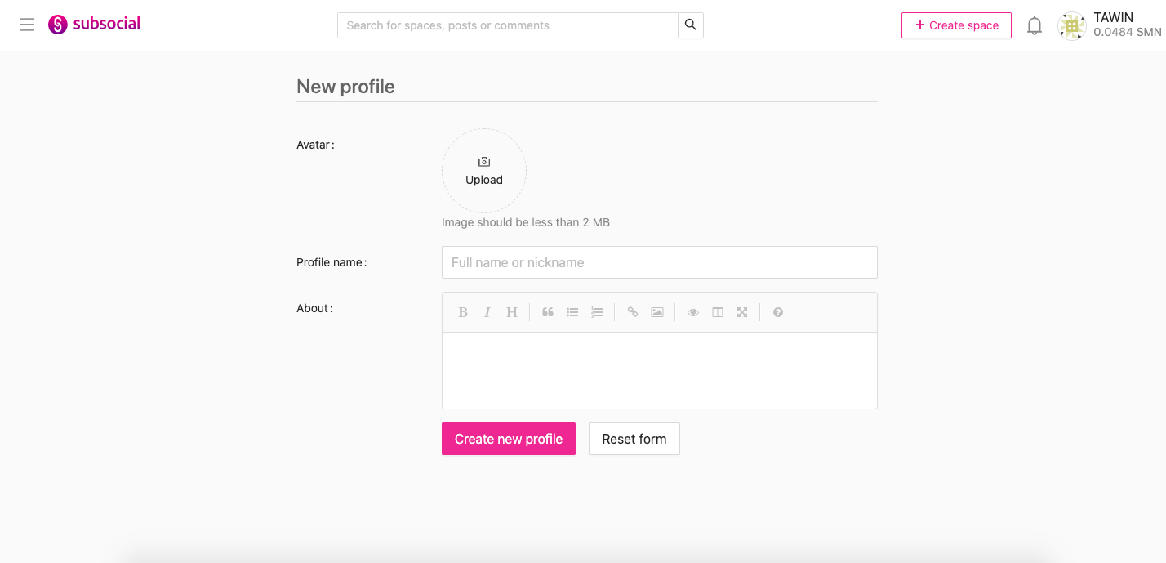Open the hamburger side menu
The height and width of the screenshot is (563, 1166).
tap(27, 25)
